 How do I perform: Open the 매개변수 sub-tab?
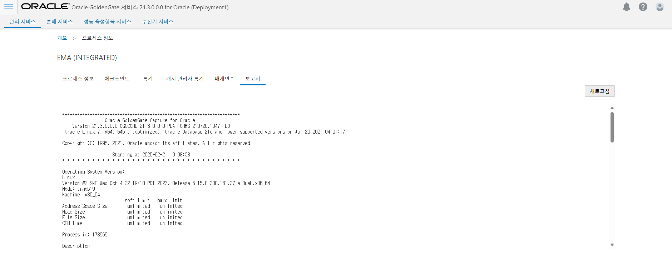(224, 79)
